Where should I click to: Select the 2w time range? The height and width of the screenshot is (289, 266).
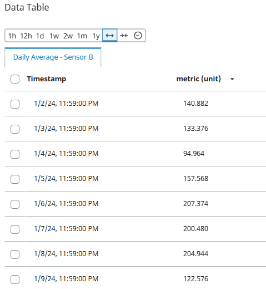[x=68, y=36]
